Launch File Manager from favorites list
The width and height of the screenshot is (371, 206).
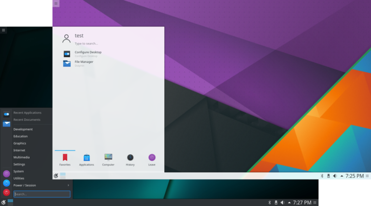click(84, 63)
